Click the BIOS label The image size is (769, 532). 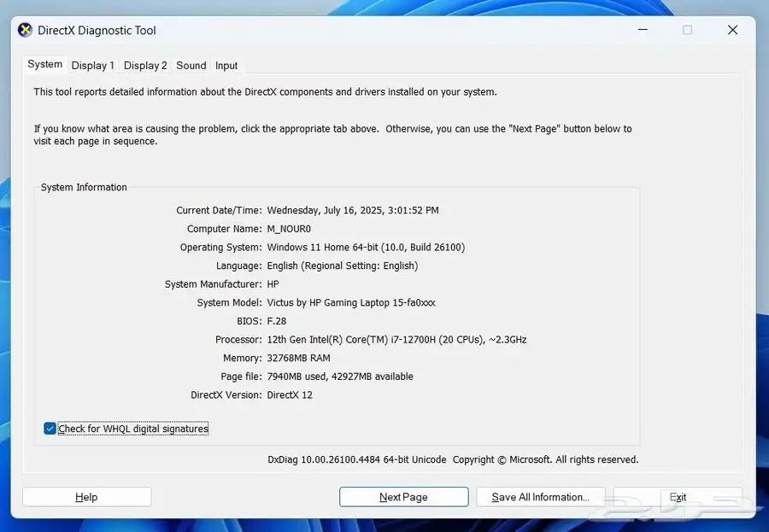[249, 321]
